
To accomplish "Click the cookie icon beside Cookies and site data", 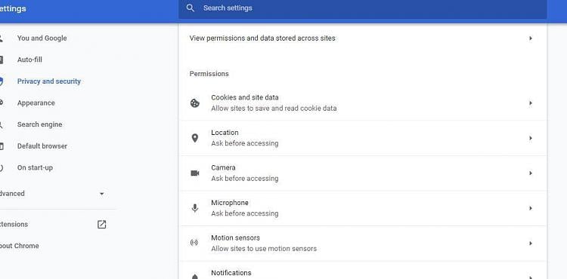I will tap(194, 103).
